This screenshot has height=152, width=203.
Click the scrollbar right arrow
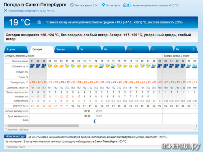point(196,126)
